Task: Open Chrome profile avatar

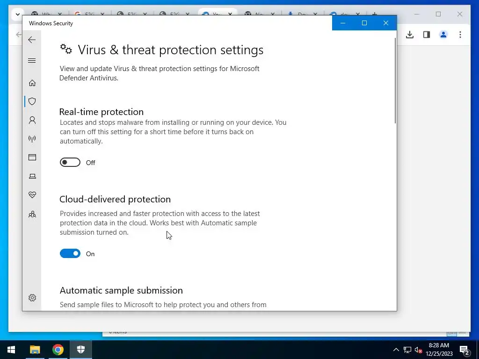Action: [x=443, y=35]
